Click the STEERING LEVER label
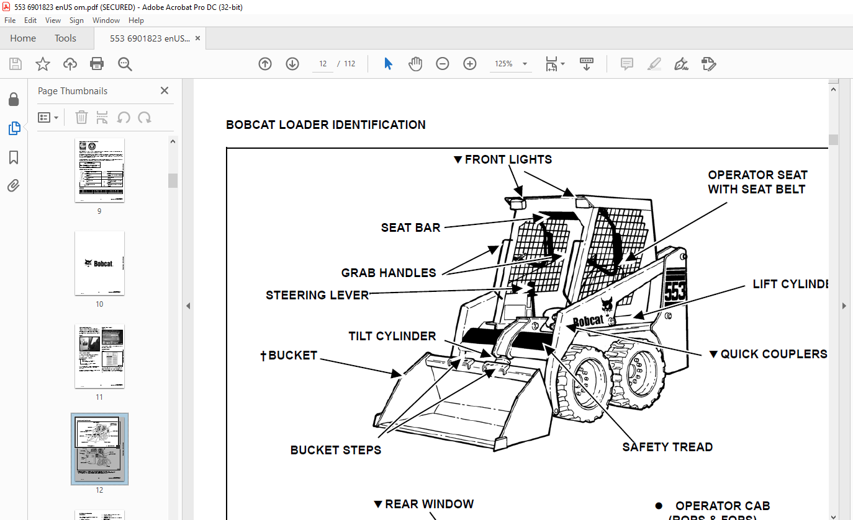This screenshot has height=520, width=853. (x=317, y=295)
